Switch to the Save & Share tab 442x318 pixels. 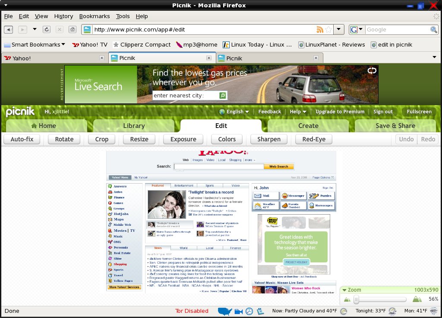395,126
